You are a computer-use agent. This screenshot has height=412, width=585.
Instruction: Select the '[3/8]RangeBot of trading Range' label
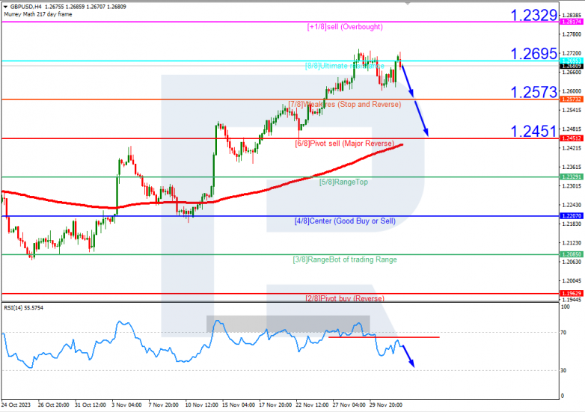click(345, 259)
